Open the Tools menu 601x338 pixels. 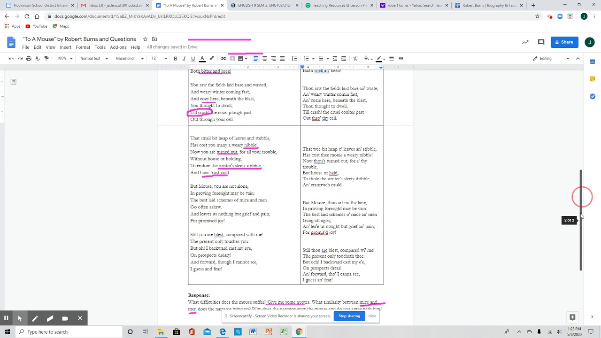(100, 47)
